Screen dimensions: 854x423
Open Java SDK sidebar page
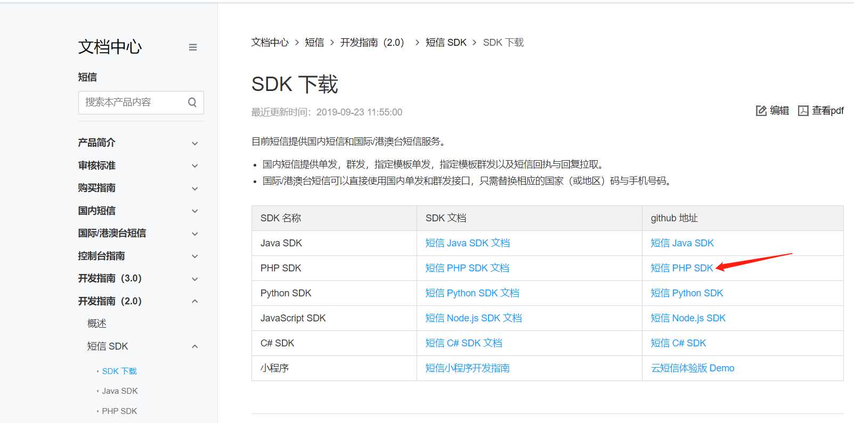[x=120, y=391]
